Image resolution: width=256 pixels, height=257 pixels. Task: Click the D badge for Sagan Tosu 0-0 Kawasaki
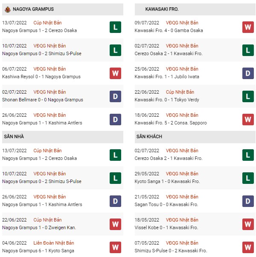coord(248,201)
